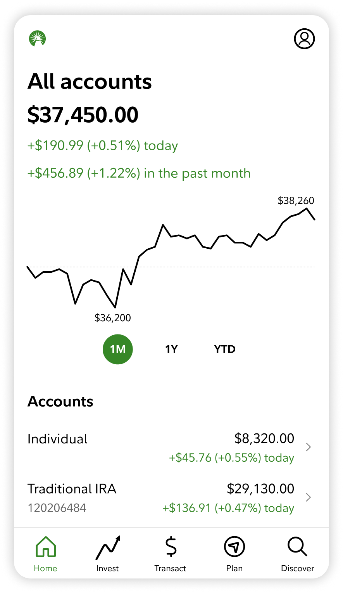Click the $36,200 chart low marker
This screenshot has height=594, width=343.
click(x=113, y=318)
